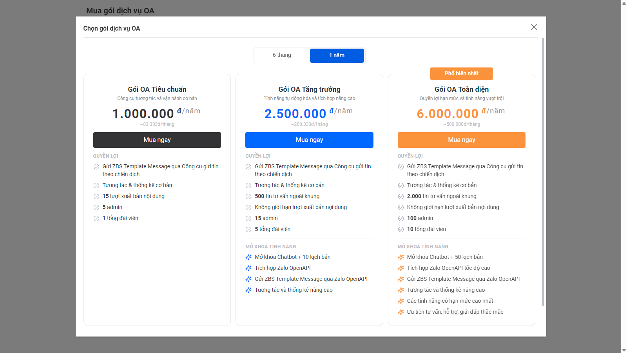
Task: Click the 1.000.000 đ/năm price
Action: (156, 113)
